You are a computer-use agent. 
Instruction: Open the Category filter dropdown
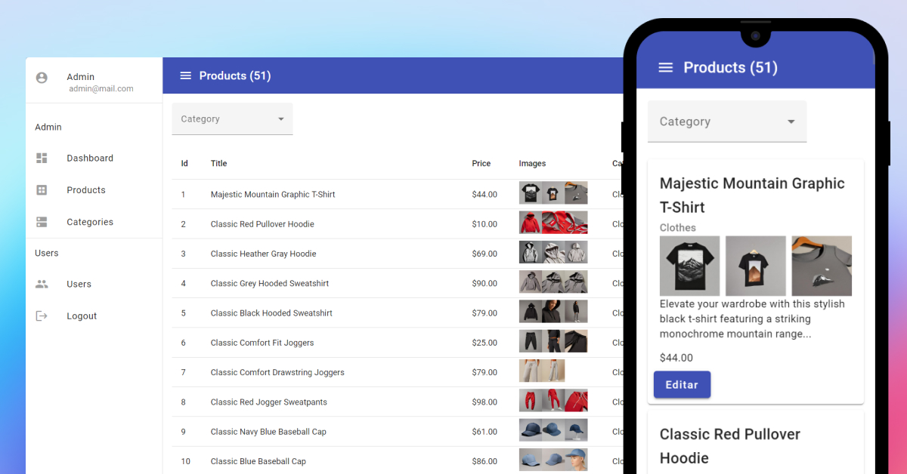[x=232, y=119]
